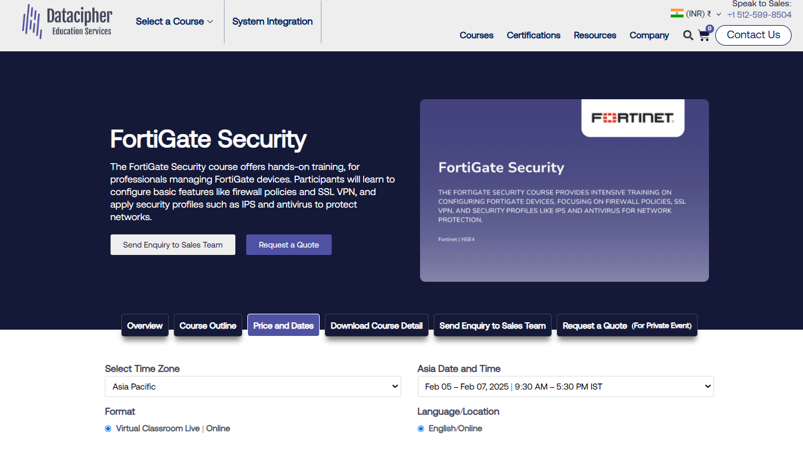Open the shopping cart icon

[704, 35]
